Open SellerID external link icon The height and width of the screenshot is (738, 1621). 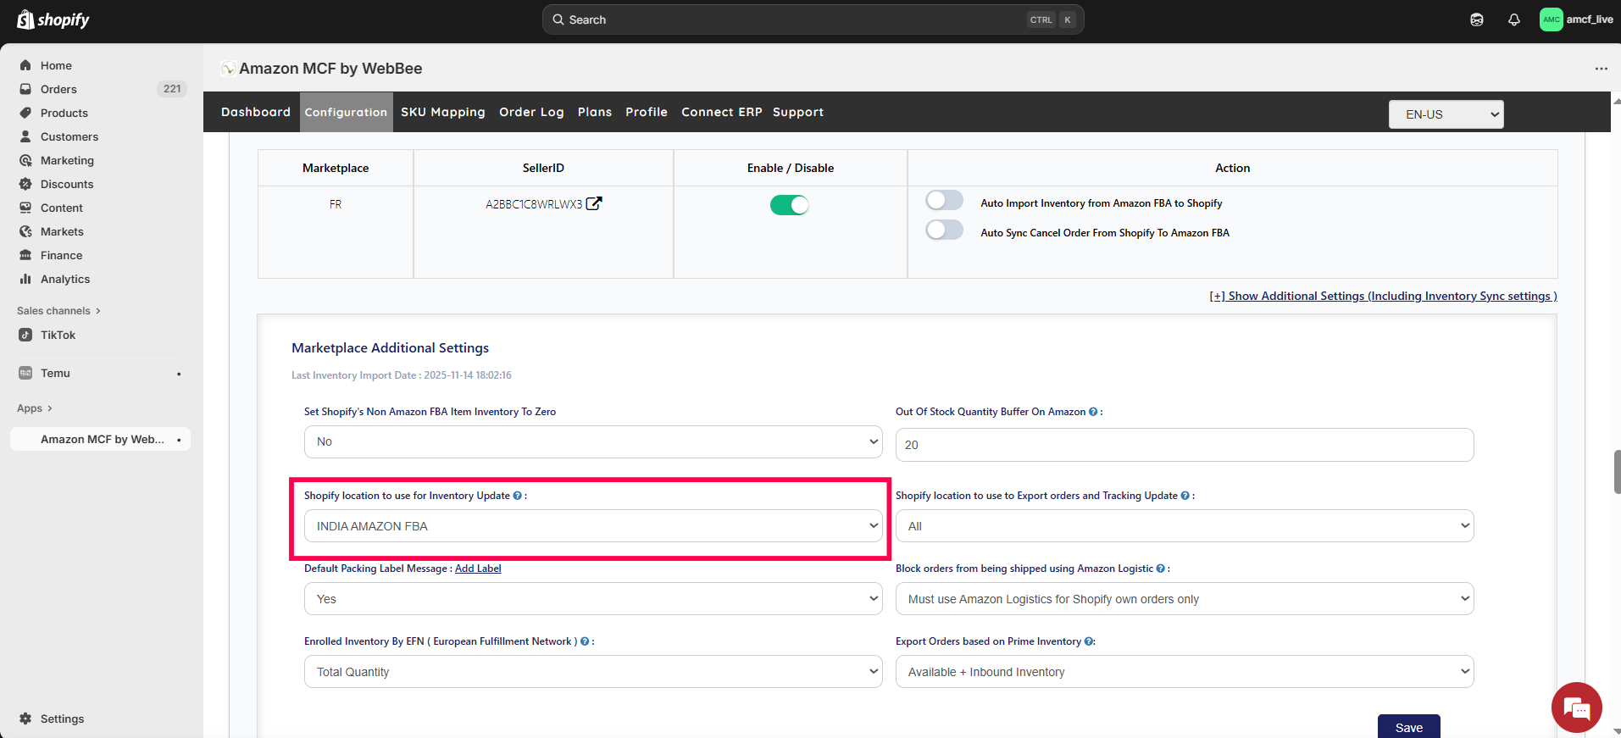[x=594, y=203]
